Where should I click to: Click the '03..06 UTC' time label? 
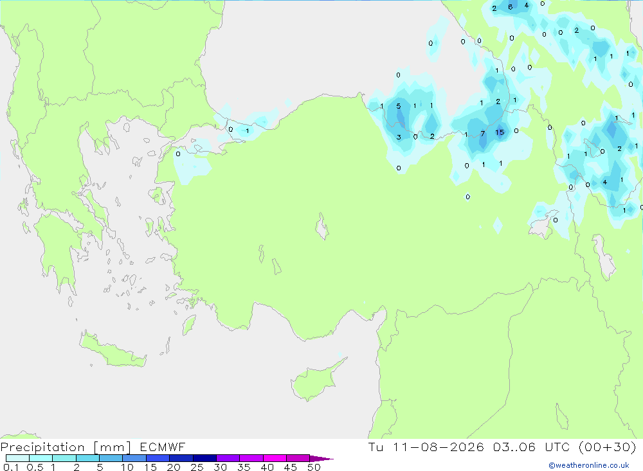point(531,447)
